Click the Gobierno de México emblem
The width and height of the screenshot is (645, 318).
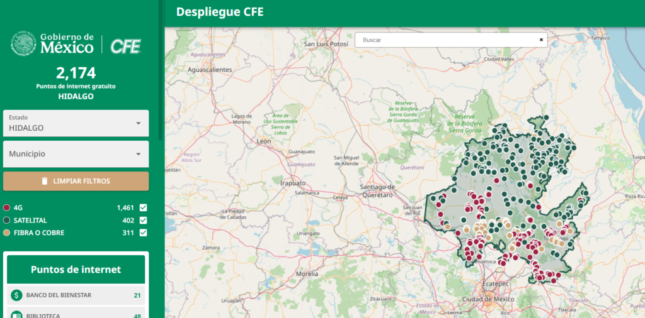click(x=23, y=44)
